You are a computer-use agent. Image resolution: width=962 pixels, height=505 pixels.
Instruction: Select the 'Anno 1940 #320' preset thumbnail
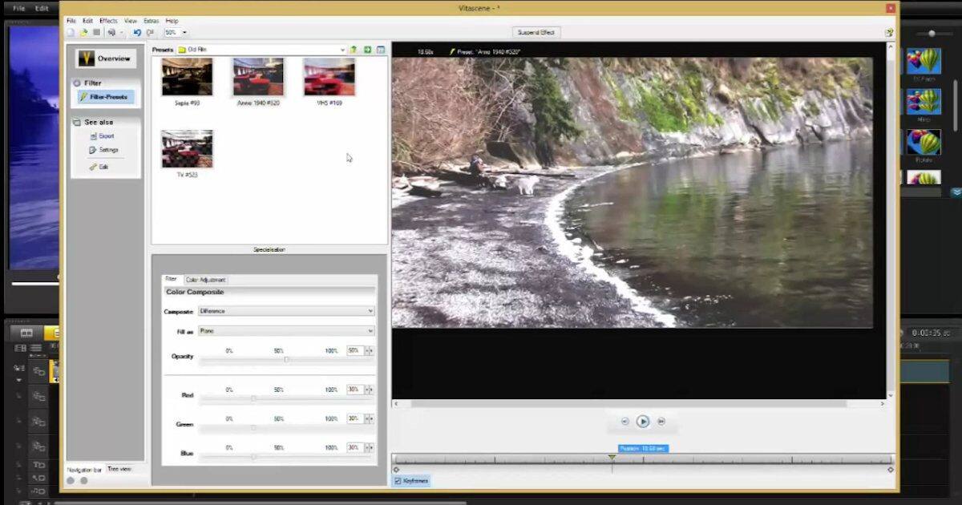click(257, 76)
